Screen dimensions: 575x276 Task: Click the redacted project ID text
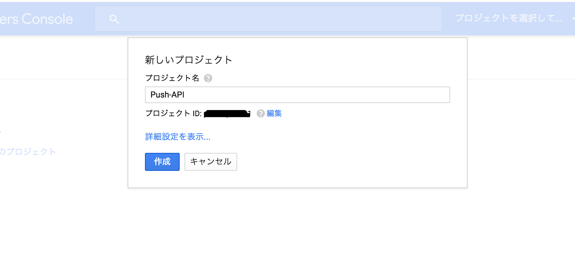point(227,113)
